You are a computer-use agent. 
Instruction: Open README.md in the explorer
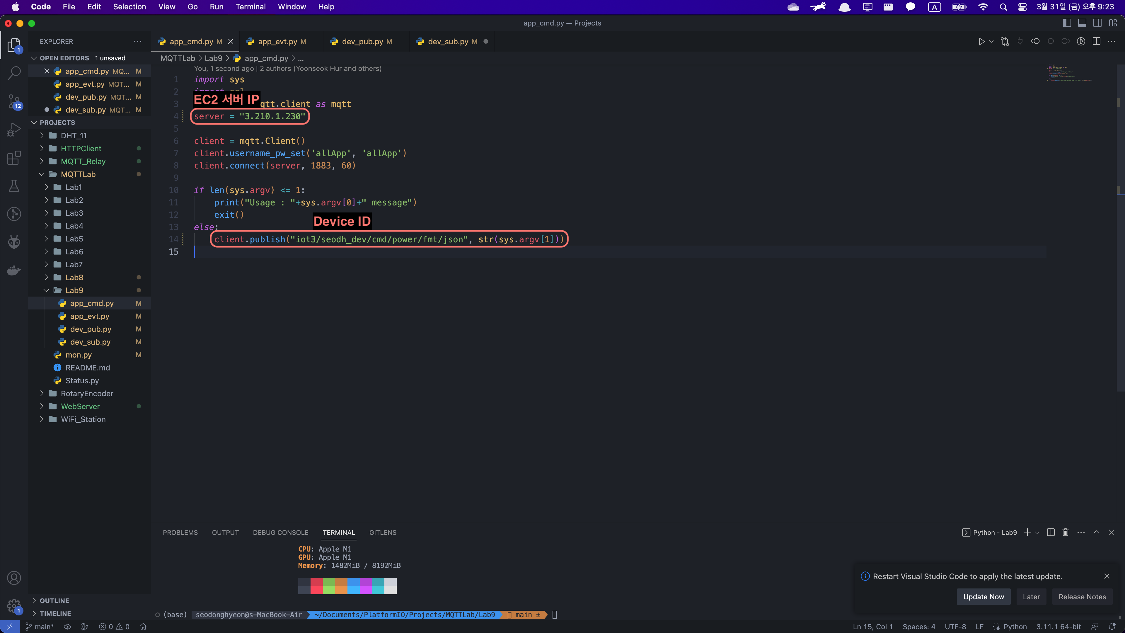click(87, 368)
